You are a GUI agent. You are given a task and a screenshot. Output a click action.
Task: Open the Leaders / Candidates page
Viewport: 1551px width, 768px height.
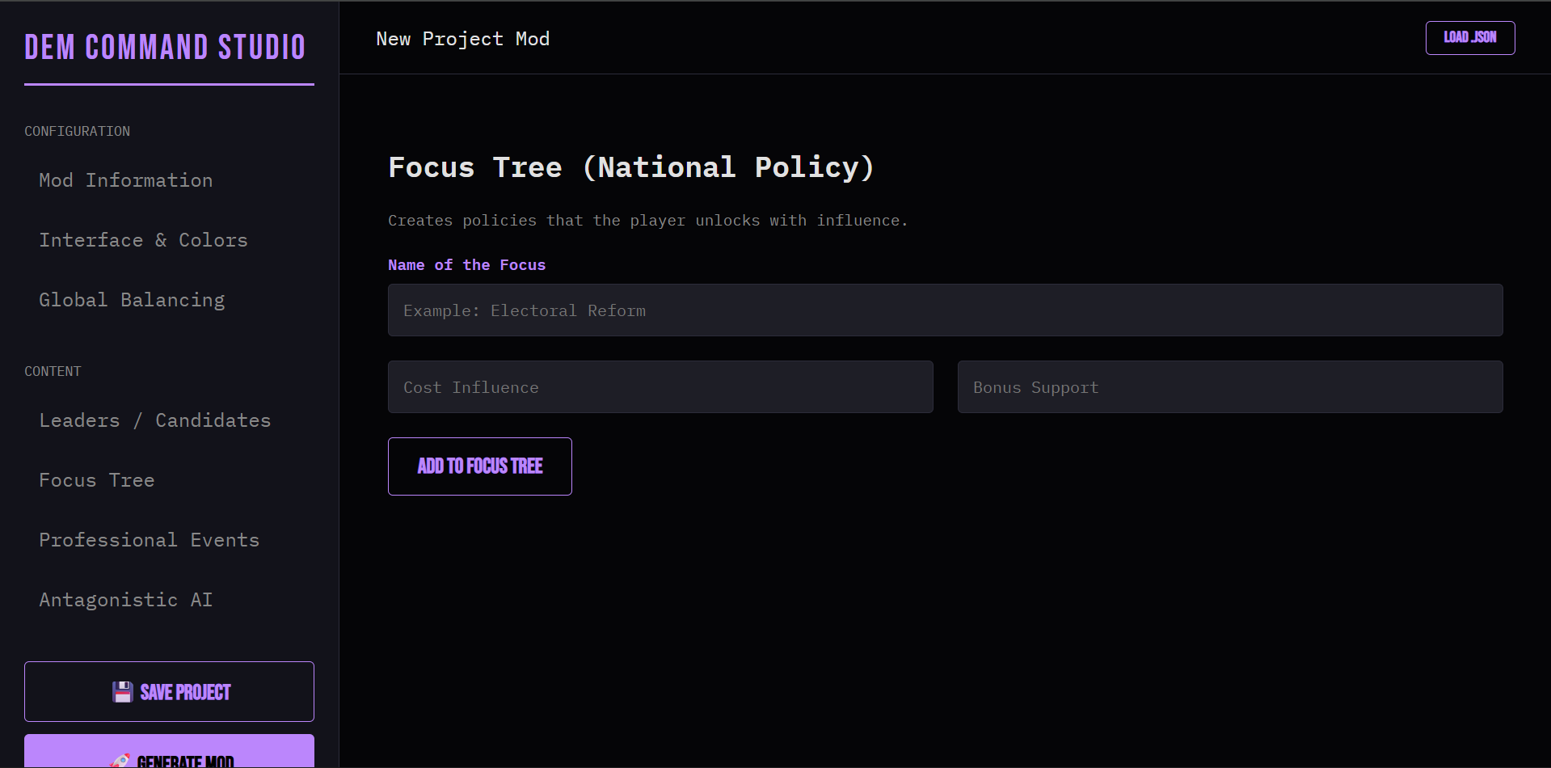[x=155, y=420]
